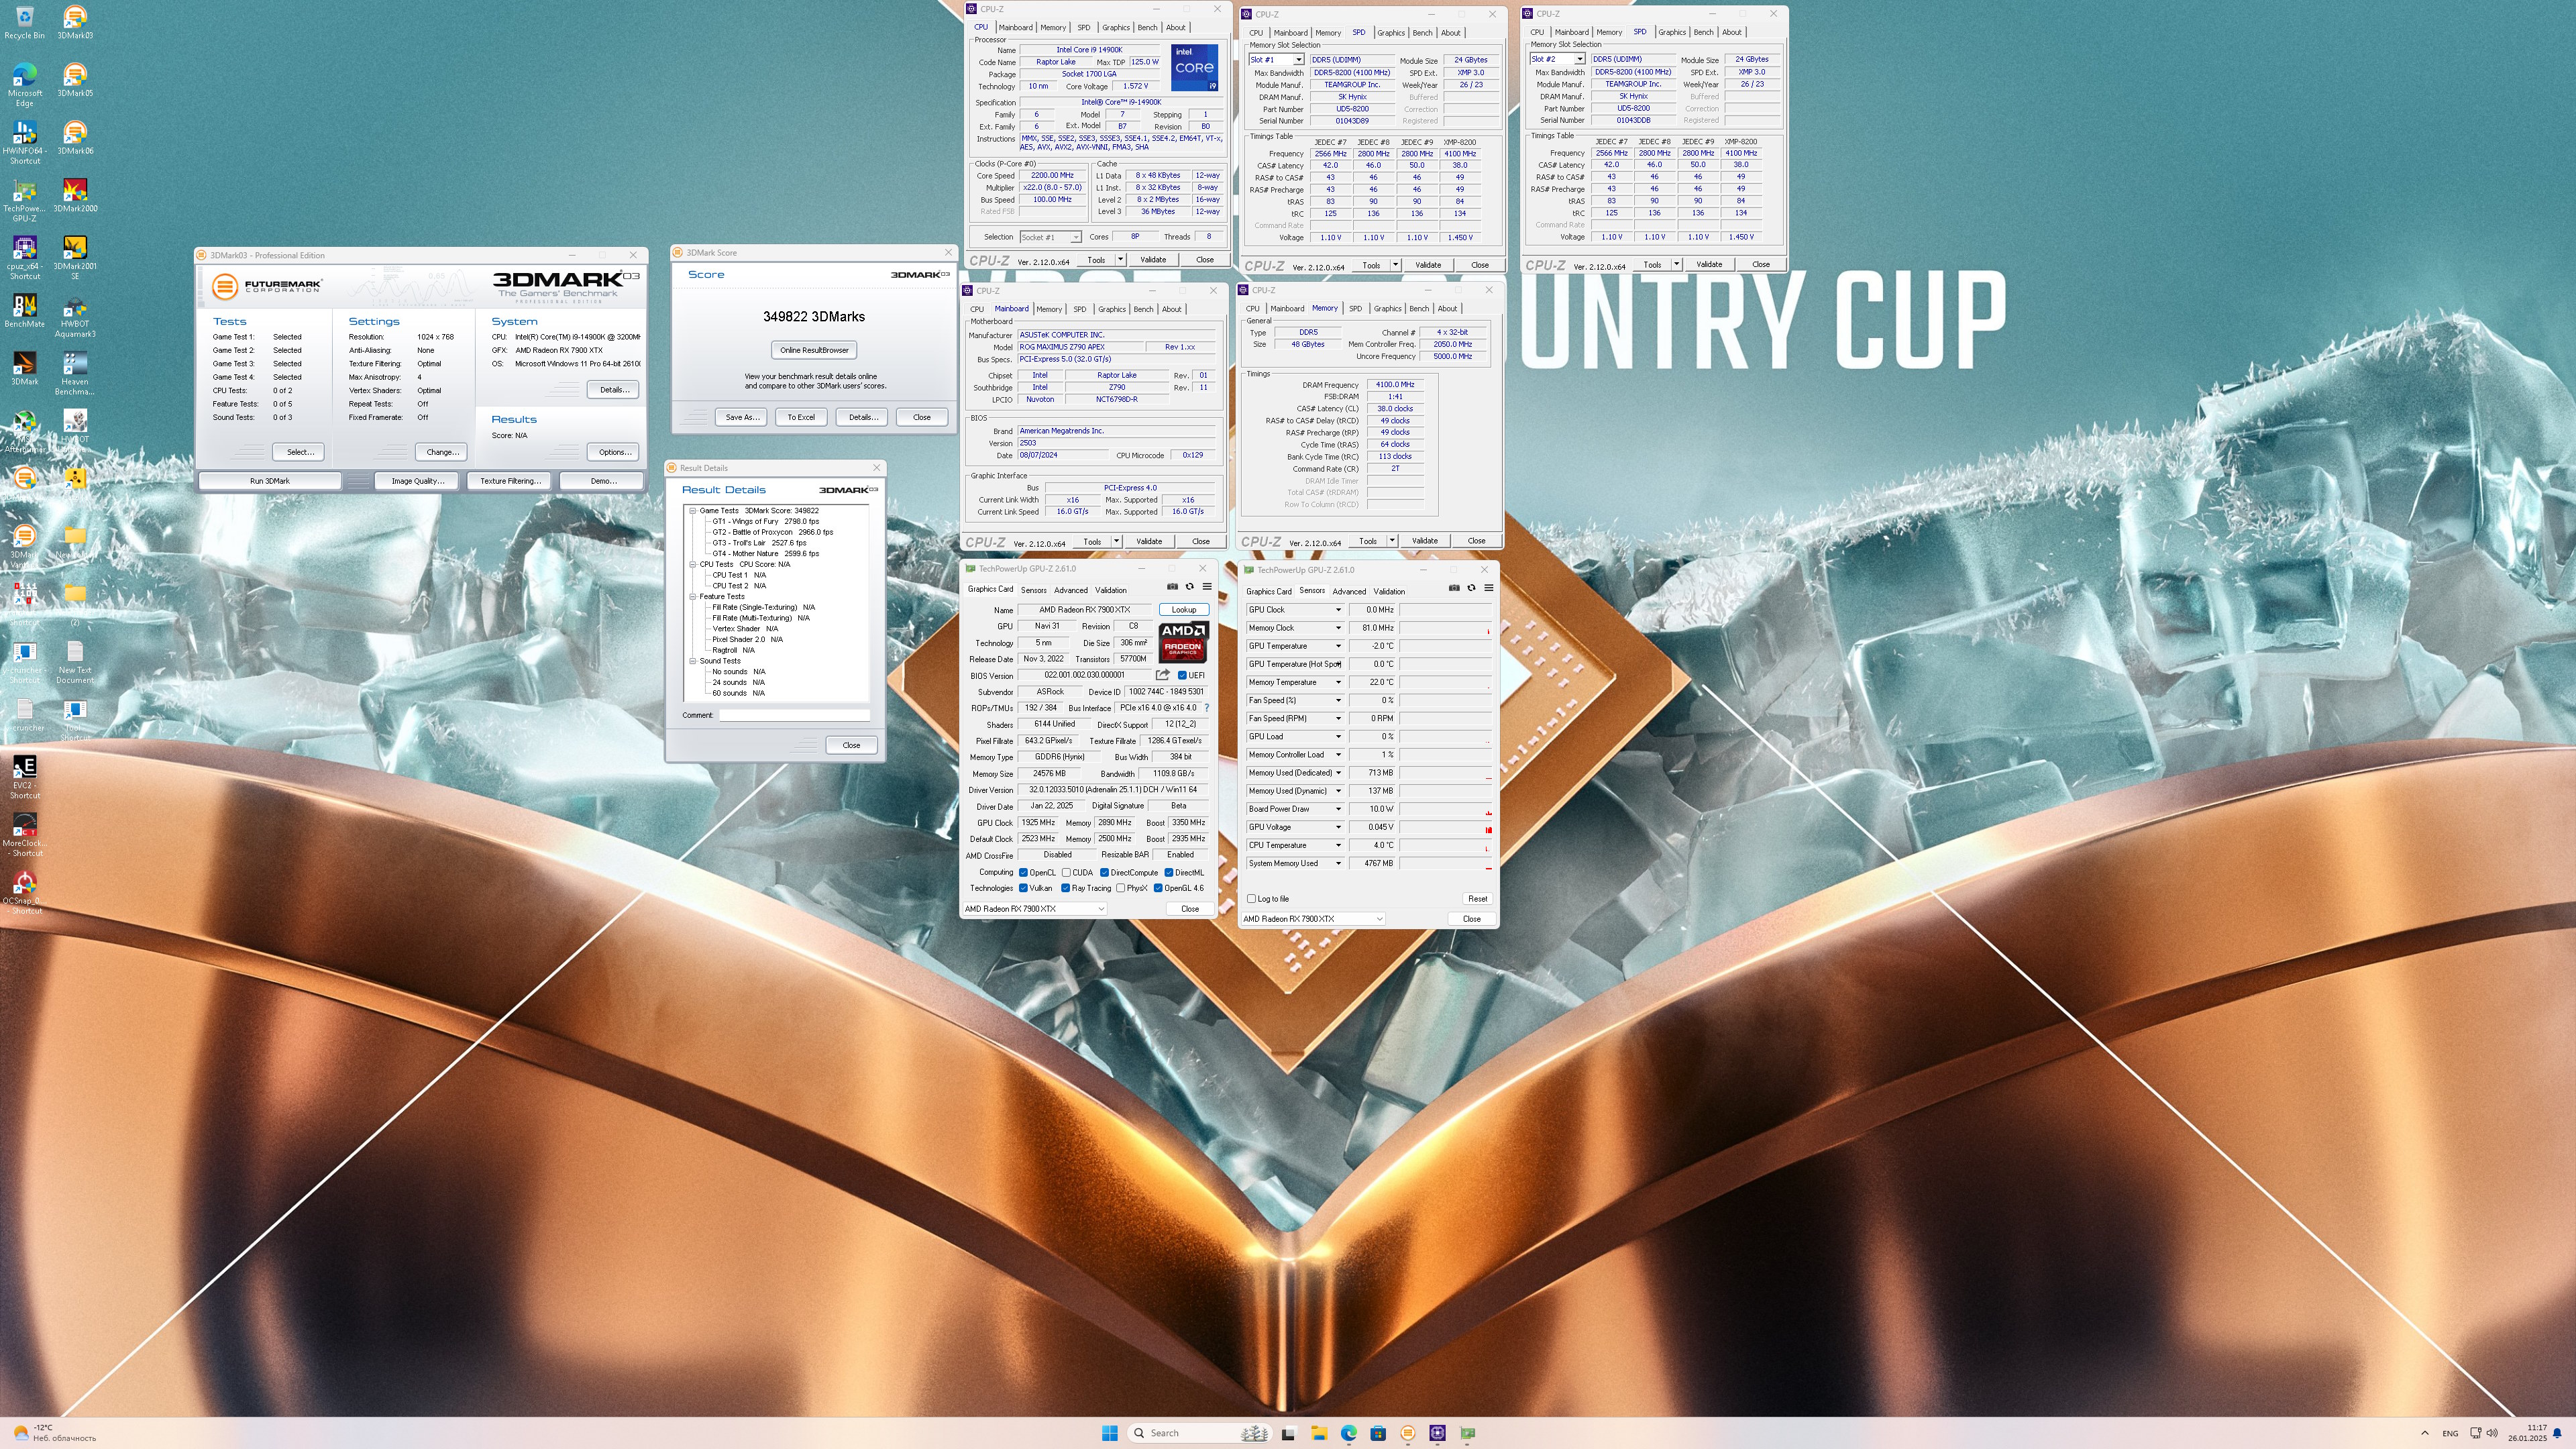Toggle the OpenCL checkbox
The image size is (2576, 1449).
click(1023, 872)
